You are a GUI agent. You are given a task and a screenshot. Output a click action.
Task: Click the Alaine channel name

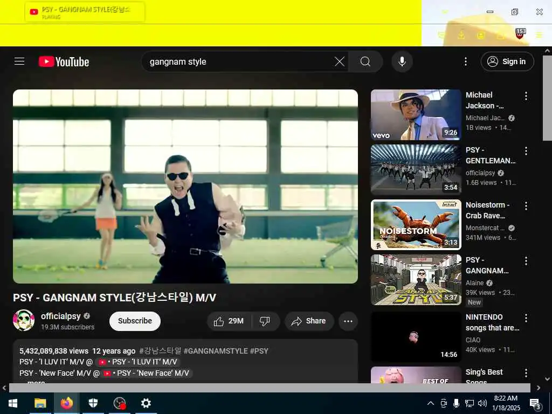pyautogui.click(x=474, y=282)
